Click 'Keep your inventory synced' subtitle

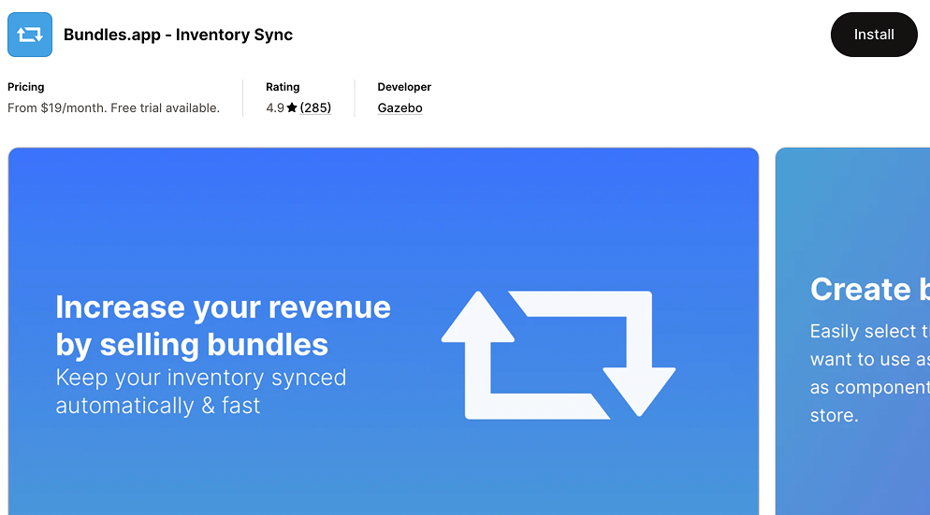click(x=201, y=391)
